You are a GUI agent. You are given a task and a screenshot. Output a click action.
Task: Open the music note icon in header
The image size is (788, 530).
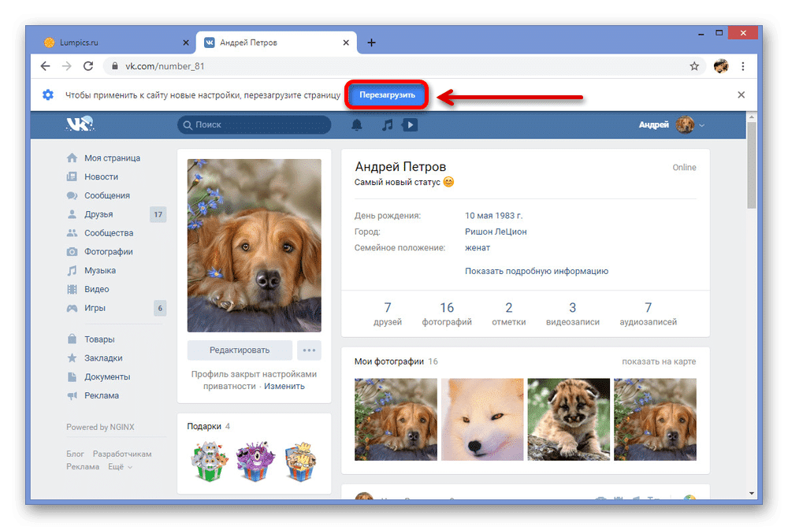pos(386,125)
